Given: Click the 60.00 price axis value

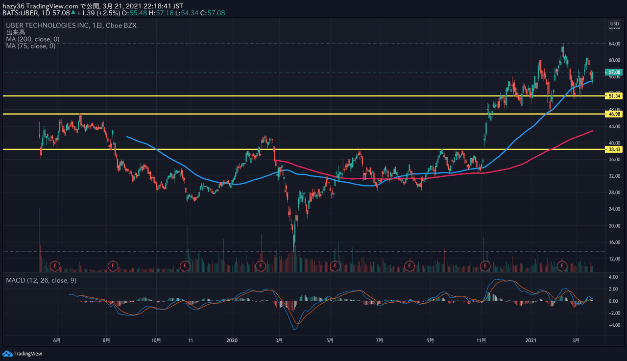Looking at the screenshot, I should [x=614, y=60].
